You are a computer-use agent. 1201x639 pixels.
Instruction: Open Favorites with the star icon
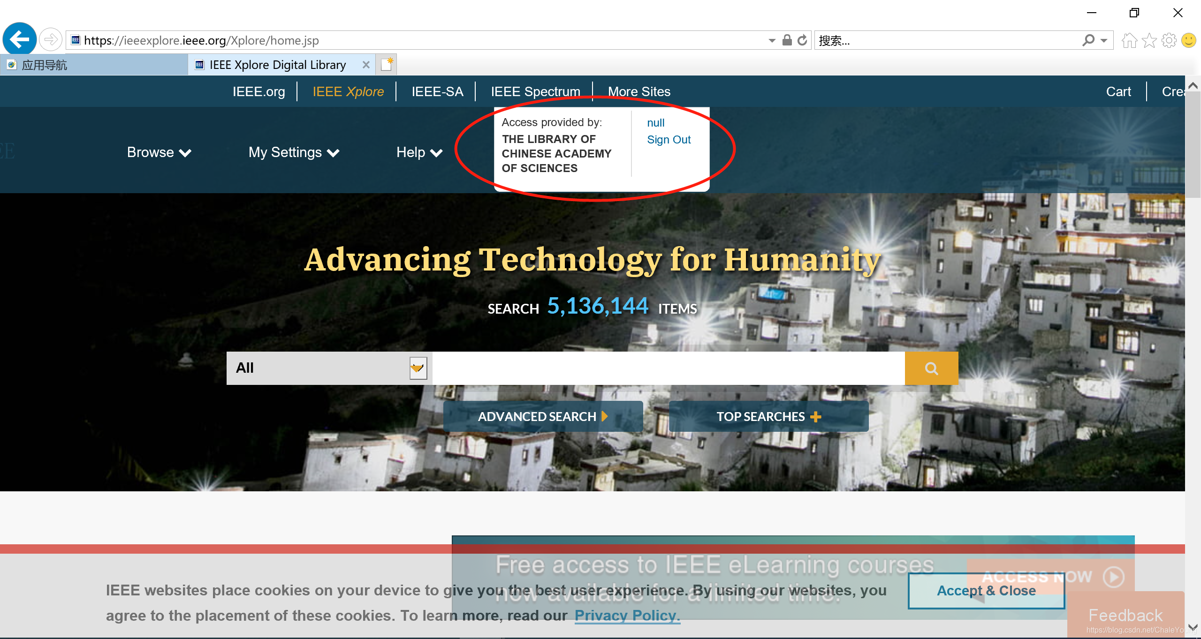pos(1149,41)
